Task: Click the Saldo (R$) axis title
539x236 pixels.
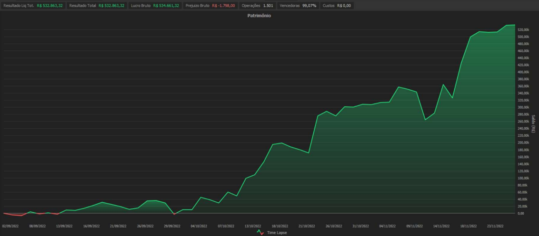Action: tap(535, 123)
